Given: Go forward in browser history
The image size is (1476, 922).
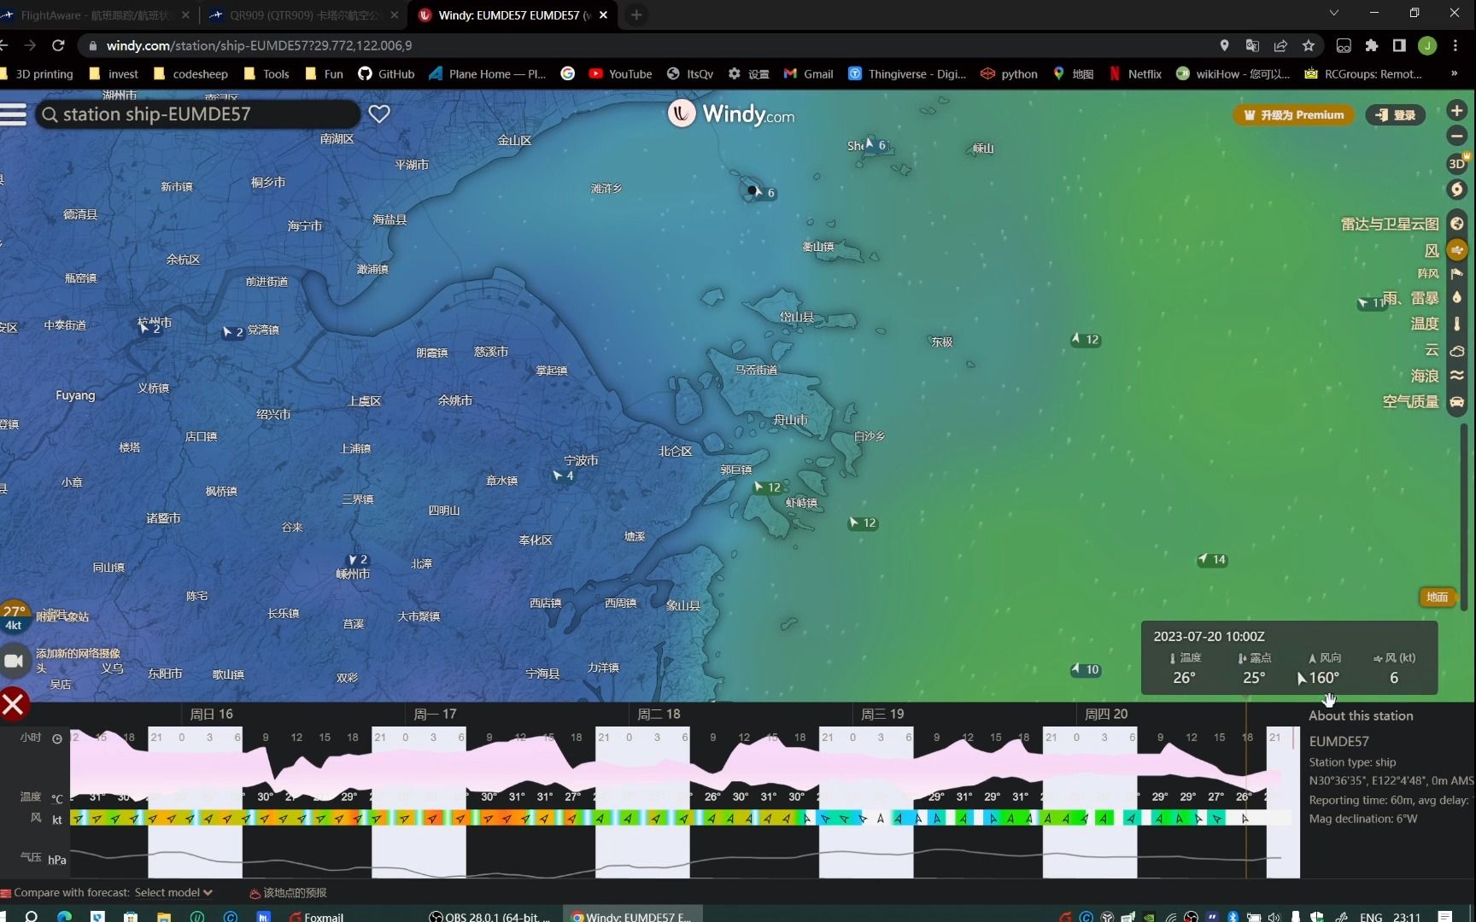Looking at the screenshot, I should [x=30, y=45].
